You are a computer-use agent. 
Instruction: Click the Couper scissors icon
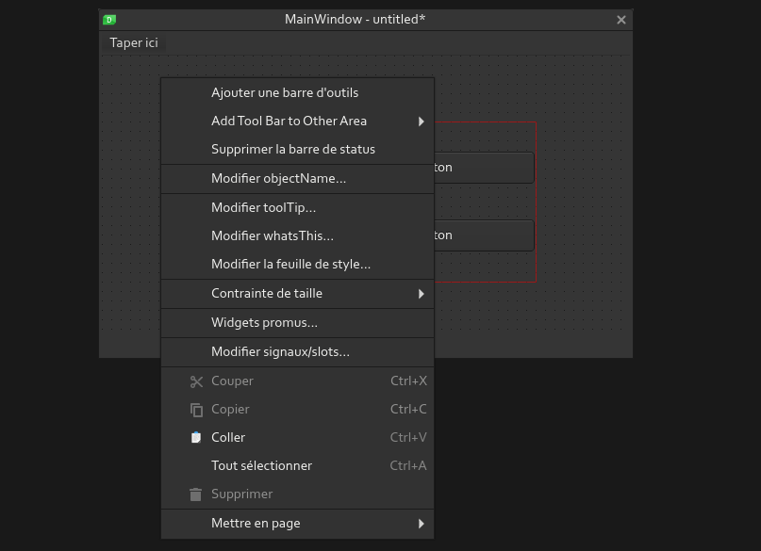pyautogui.click(x=196, y=381)
